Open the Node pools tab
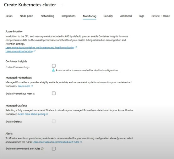The width and height of the screenshot is (174, 159). coord(26,16)
